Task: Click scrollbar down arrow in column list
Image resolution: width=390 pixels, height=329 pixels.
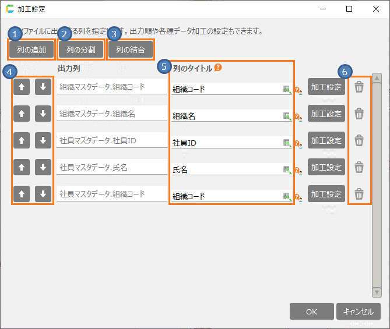Action: coord(377,292)
